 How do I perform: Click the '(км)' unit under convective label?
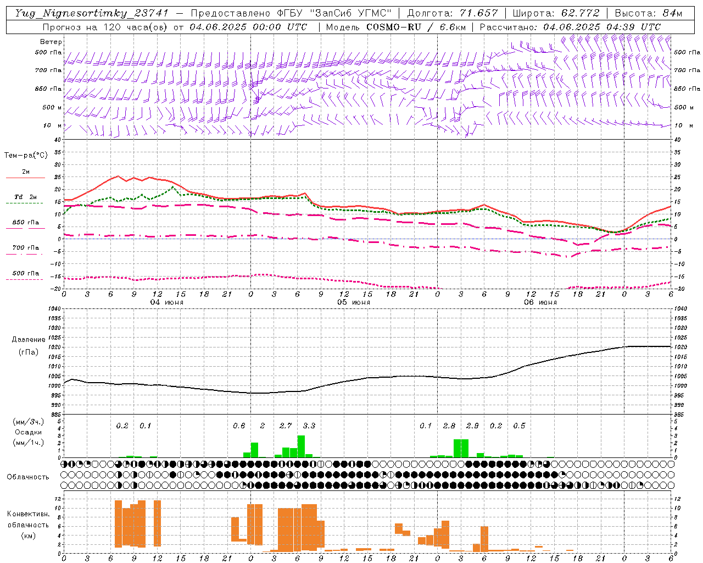(x=29, y=536)
